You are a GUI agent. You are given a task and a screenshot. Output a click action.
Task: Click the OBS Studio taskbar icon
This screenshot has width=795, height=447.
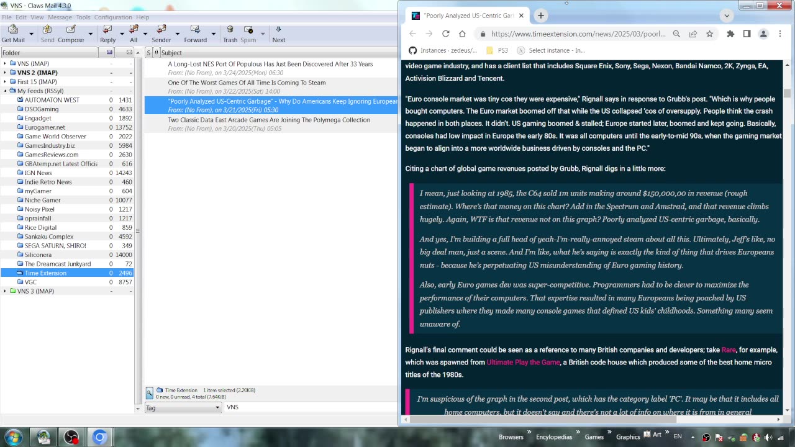tap(71, 437)
